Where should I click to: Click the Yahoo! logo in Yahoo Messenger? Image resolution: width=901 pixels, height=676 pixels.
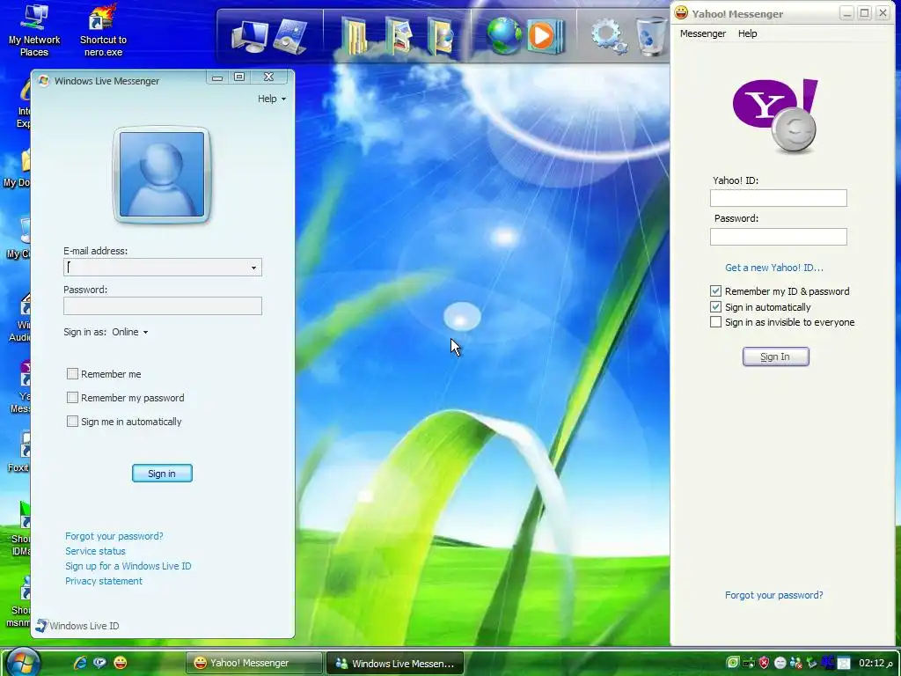pos(775,116)
